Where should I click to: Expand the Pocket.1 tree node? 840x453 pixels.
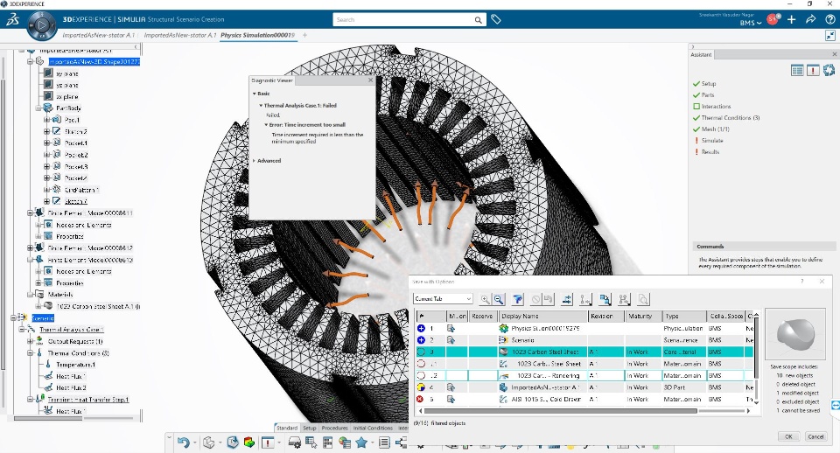click(46, 143)
